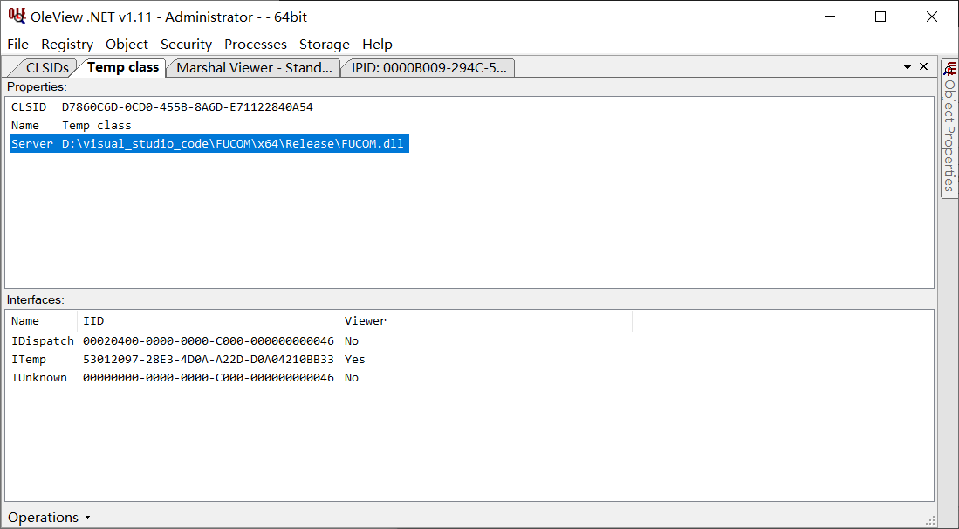The width and height of the screenshot is (959, 529).
Task: Click the Yes viewer value for ITemp
Action: pos(355,359)
